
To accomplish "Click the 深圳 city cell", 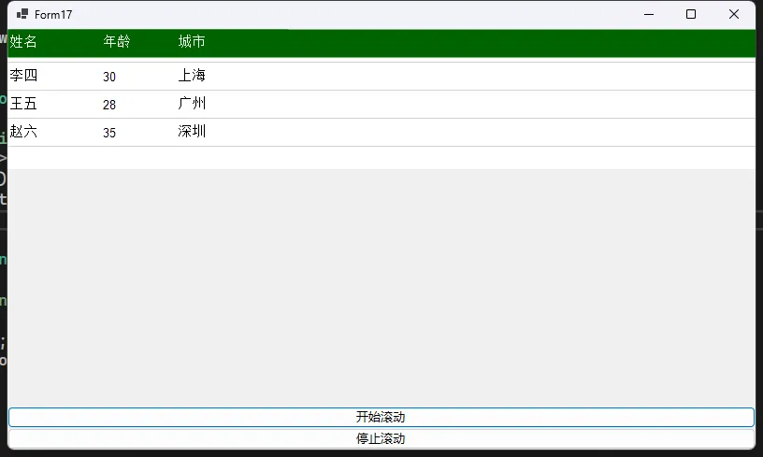I will tap(192, 132).
